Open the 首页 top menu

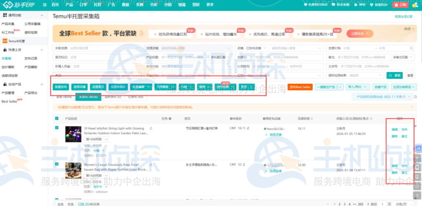(55, 5)
